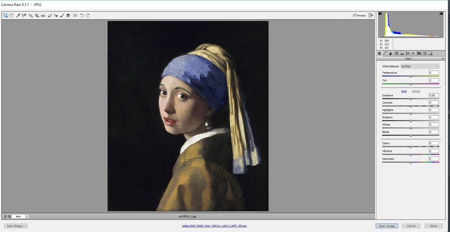Switch to the Split Toning tab
Screen dimensions: 450x232
[402, 54]
